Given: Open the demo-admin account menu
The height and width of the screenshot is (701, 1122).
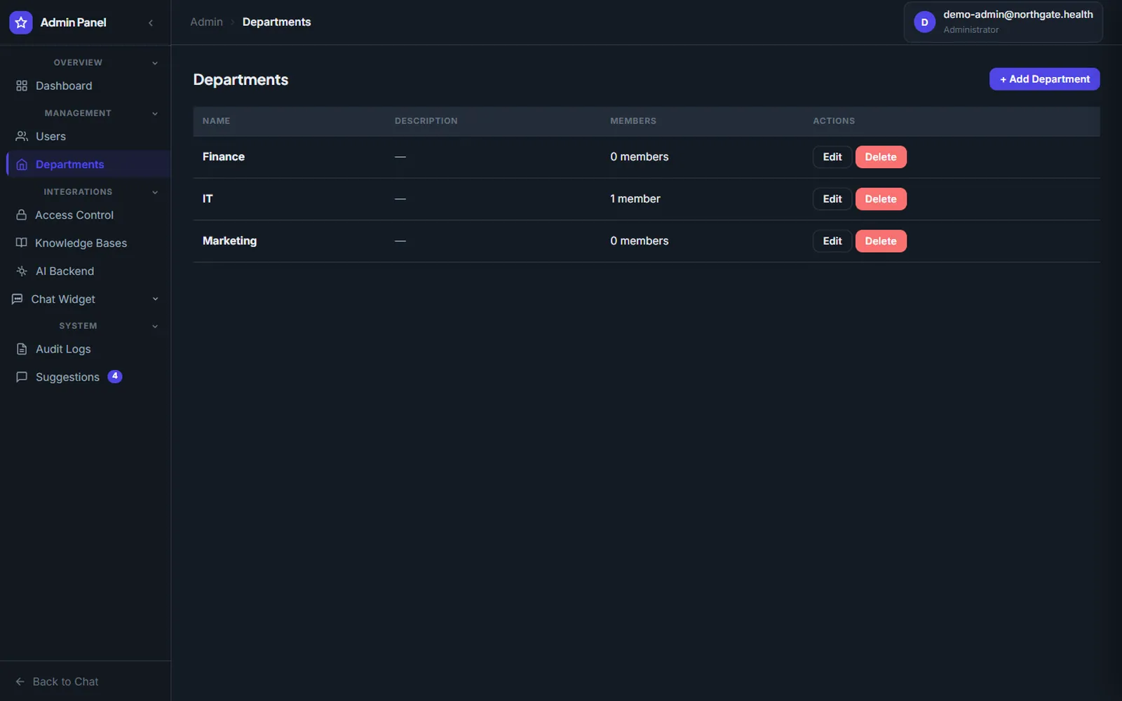Looking at the screenshot, I should (1003, 22).
